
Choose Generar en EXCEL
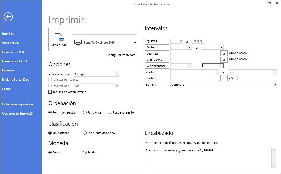coord(15,61)
